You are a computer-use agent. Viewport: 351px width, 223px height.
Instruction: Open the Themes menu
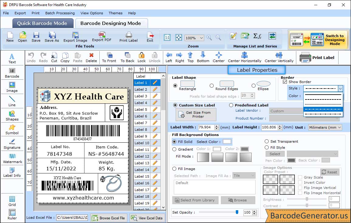(x=115, y=13)
